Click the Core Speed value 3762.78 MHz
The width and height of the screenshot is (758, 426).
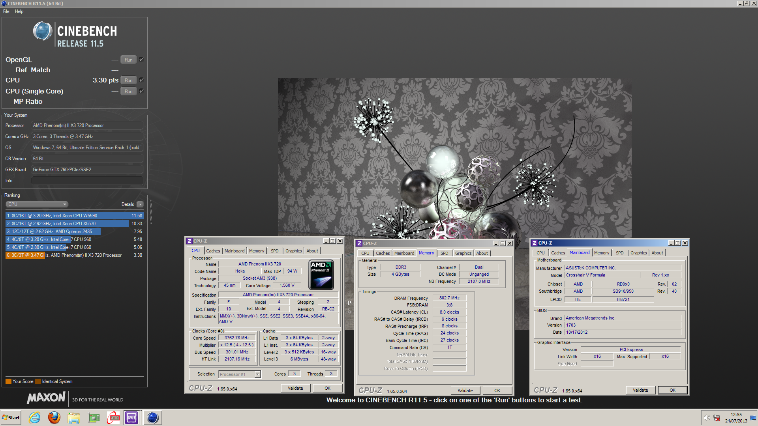(237, 338)
